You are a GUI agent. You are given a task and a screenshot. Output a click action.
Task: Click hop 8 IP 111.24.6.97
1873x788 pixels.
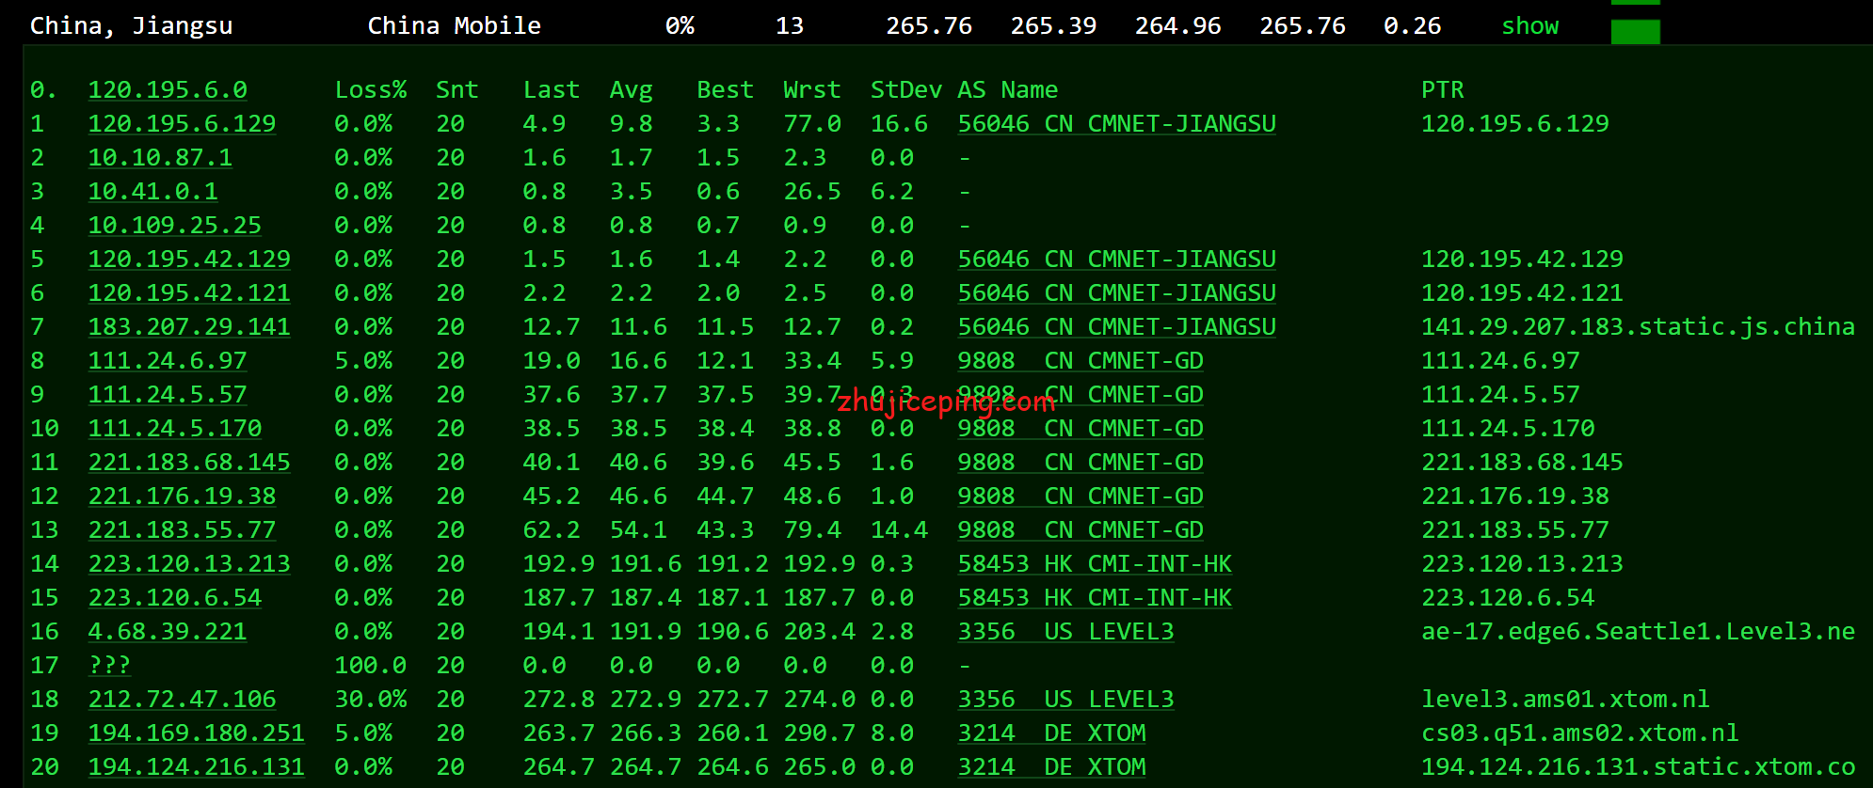168,361
